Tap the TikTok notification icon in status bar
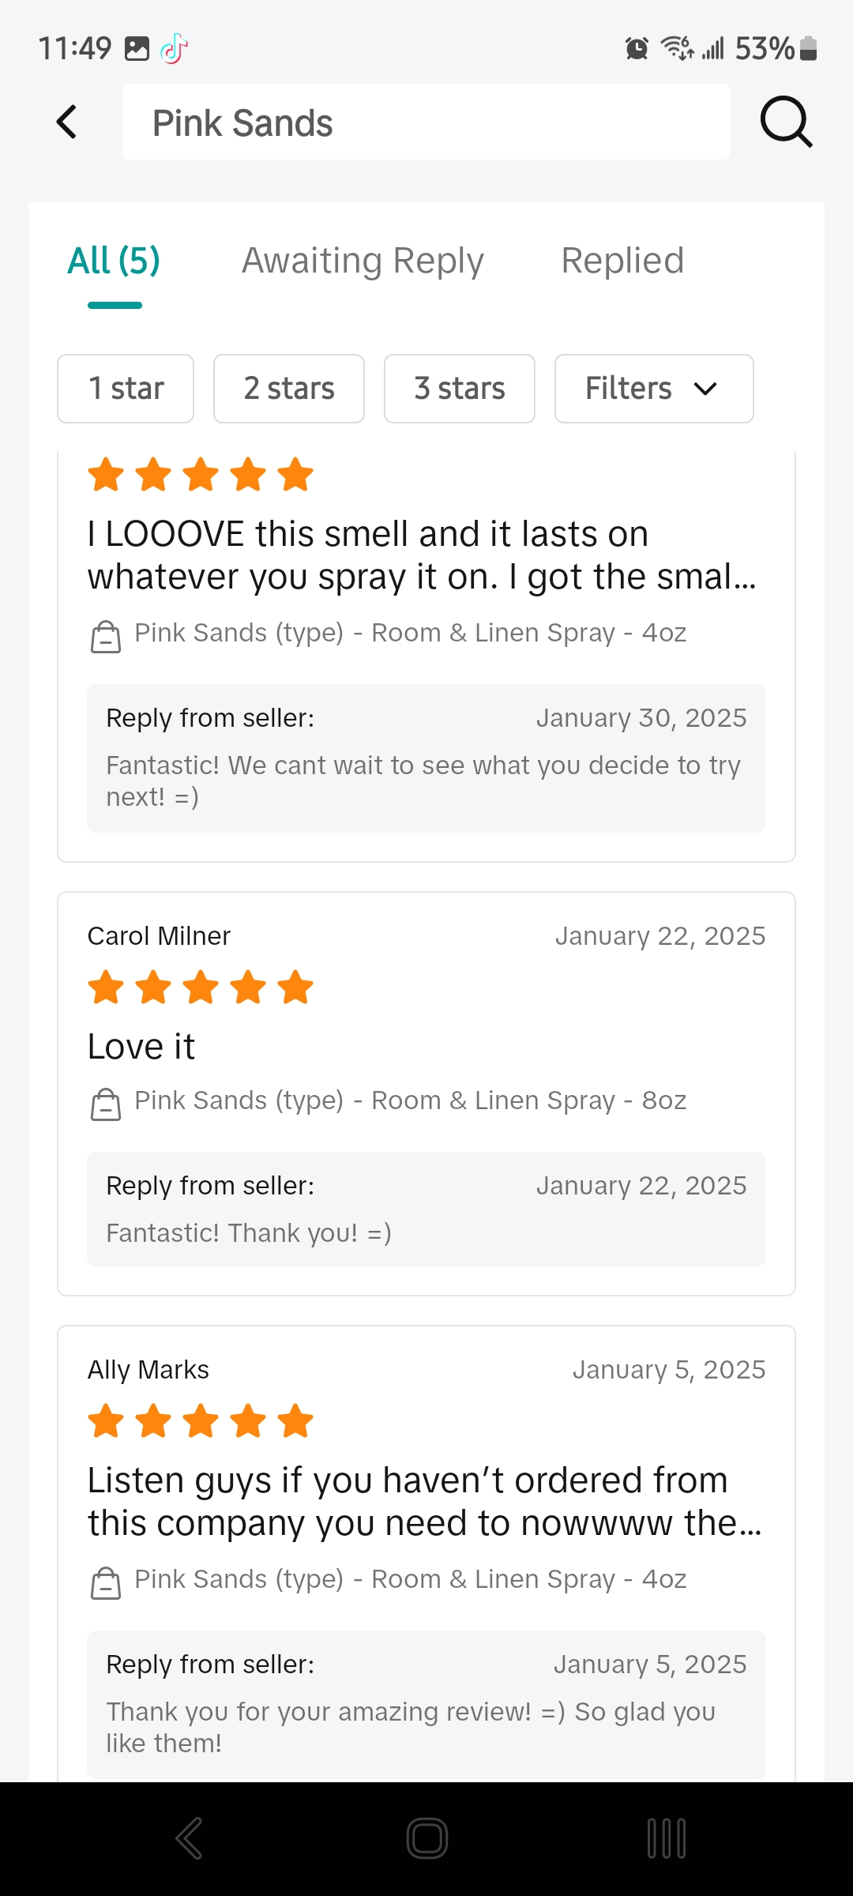The width and height of the screenshot is (853, 1896). click(174, 49)
